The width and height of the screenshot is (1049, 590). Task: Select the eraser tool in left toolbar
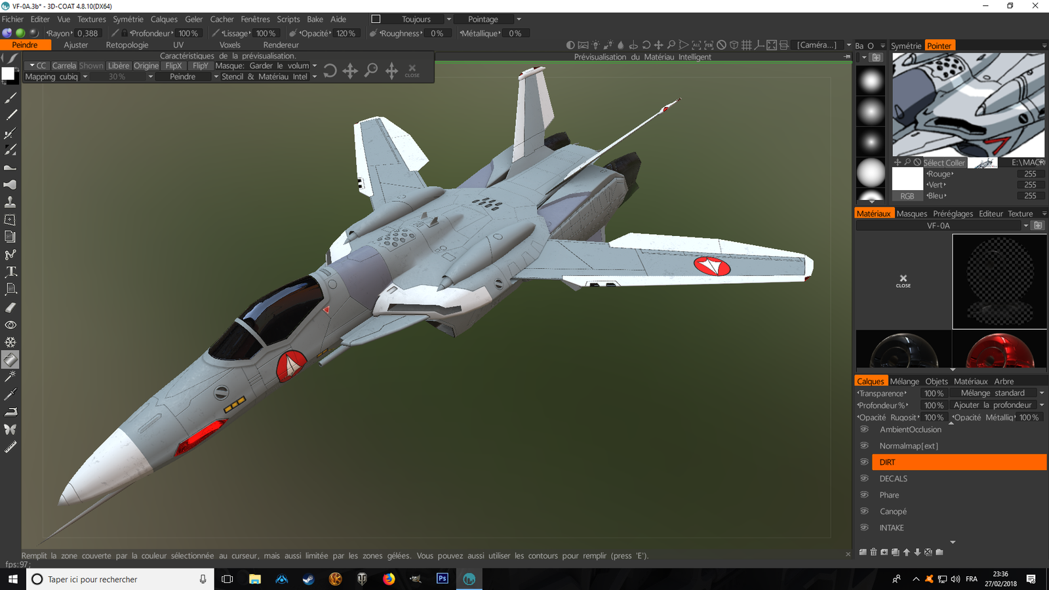click(x=10, y=307)
